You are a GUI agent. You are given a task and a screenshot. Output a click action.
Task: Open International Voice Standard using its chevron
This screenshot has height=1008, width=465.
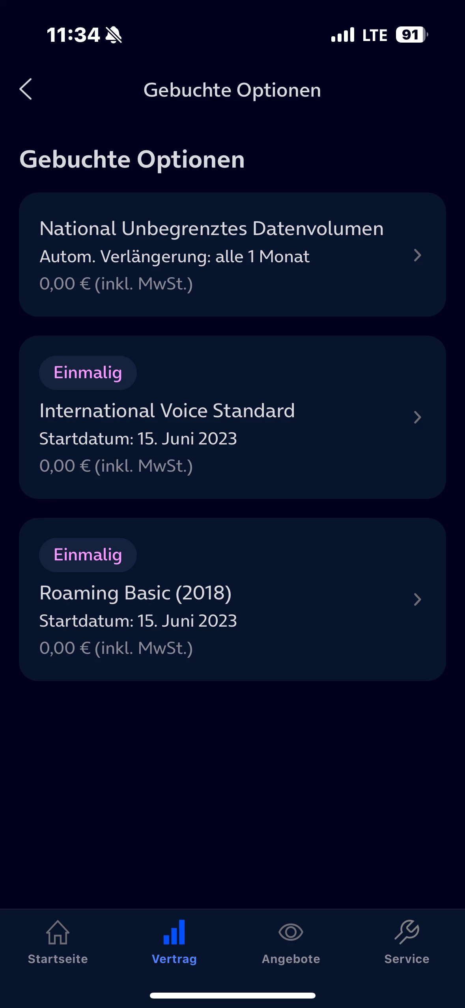417,417
